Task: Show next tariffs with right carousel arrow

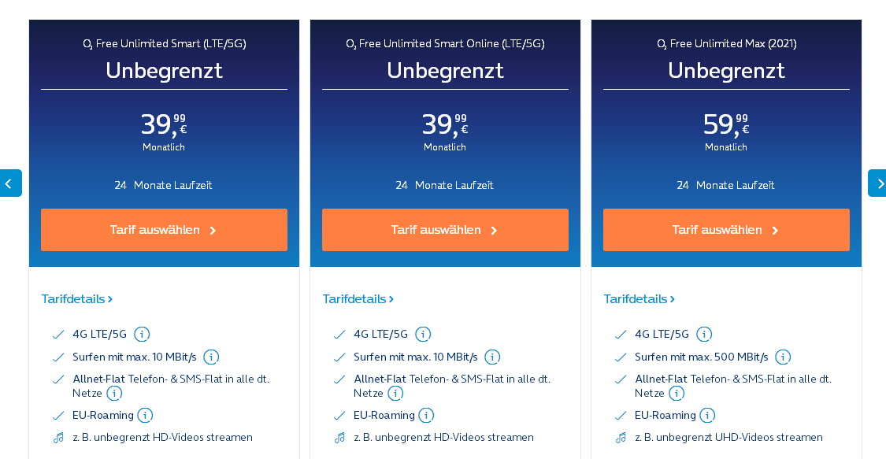Action: click(x=877, y=183)
